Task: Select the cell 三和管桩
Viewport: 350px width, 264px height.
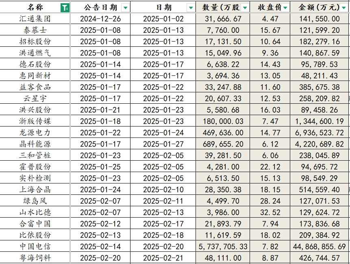Action: [x=35, y=155]
